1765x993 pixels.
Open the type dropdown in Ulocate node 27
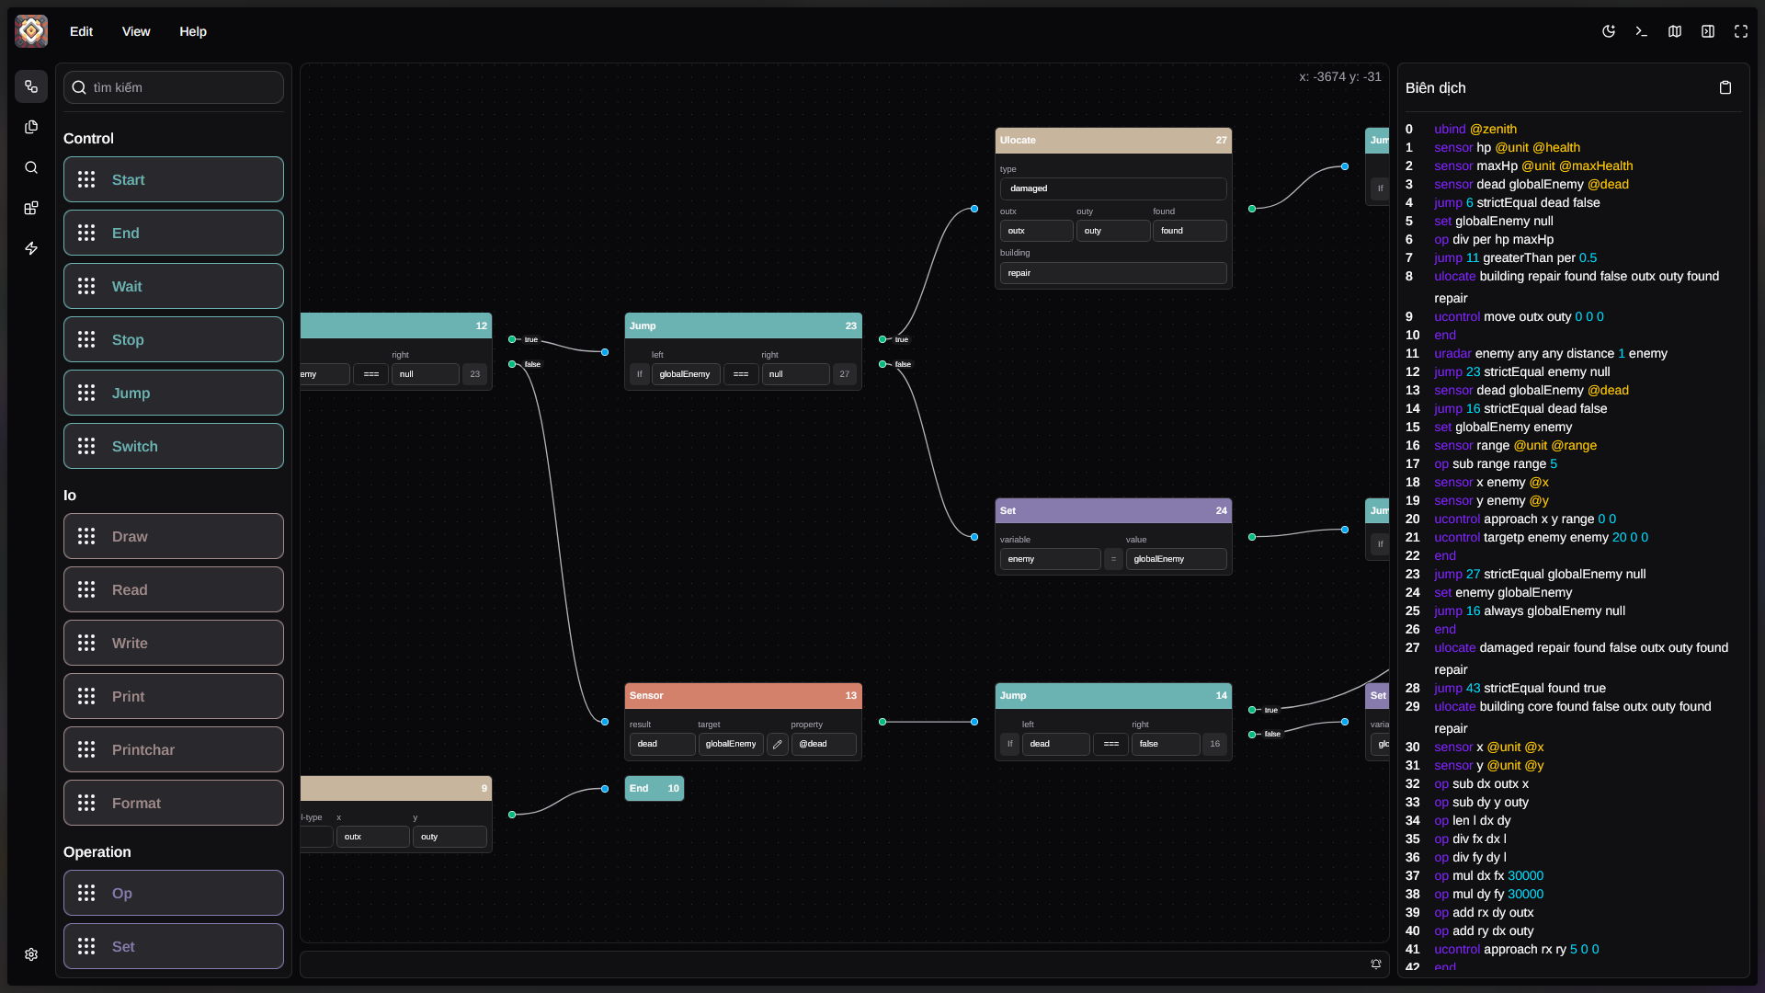pos(1112,188)
